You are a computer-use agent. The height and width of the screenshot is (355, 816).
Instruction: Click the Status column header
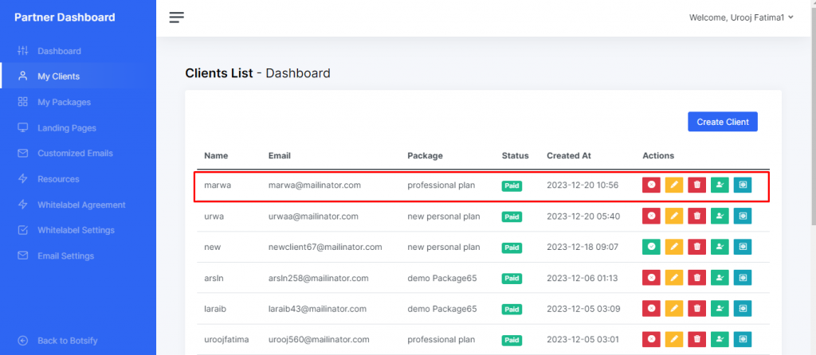pos(516,155)
